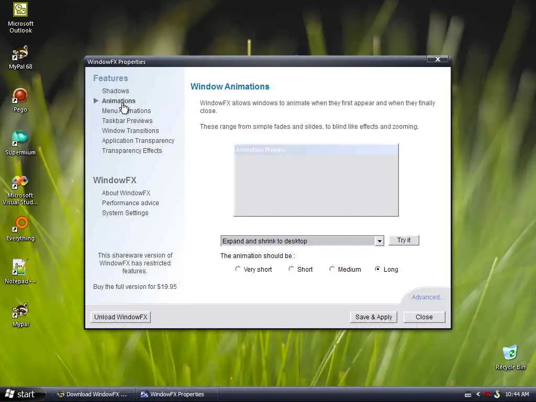Viewport: 536px width, 402px height.
Task: Click the red tray icon
Action: (x=487, y=395)
